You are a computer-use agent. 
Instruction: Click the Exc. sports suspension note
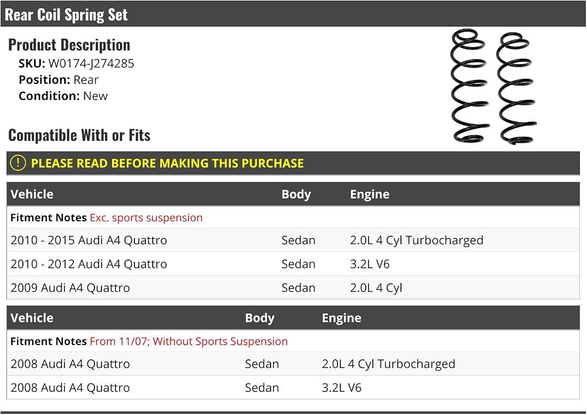click(x=146, y=218)
